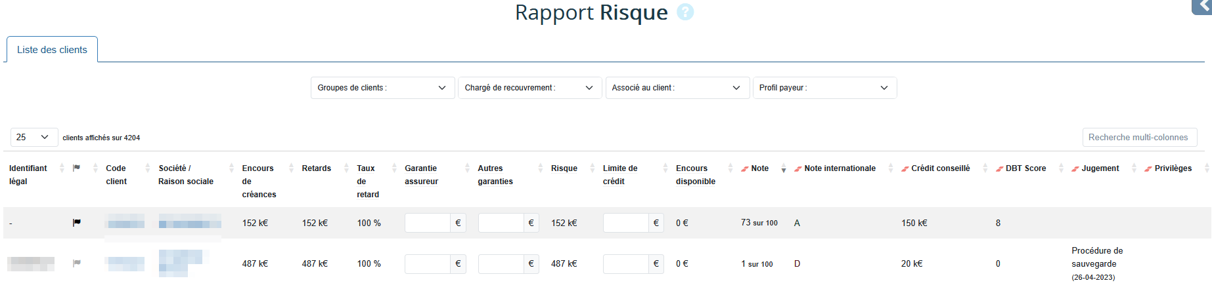Sort by the flag column header icon

click(76, 168)
